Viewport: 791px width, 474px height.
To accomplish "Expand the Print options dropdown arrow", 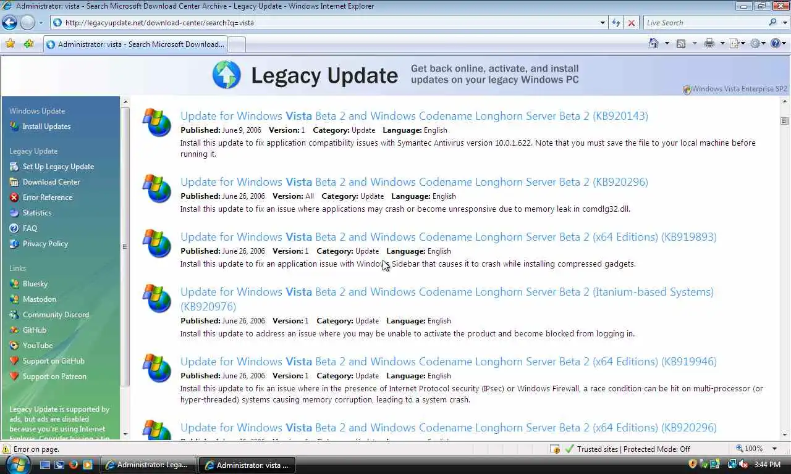I will pyautogui.click(x=721, y=43).
